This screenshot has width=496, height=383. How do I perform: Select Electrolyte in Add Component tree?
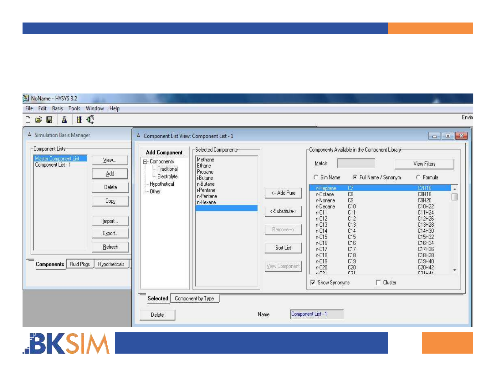click(x=167, y=176)
